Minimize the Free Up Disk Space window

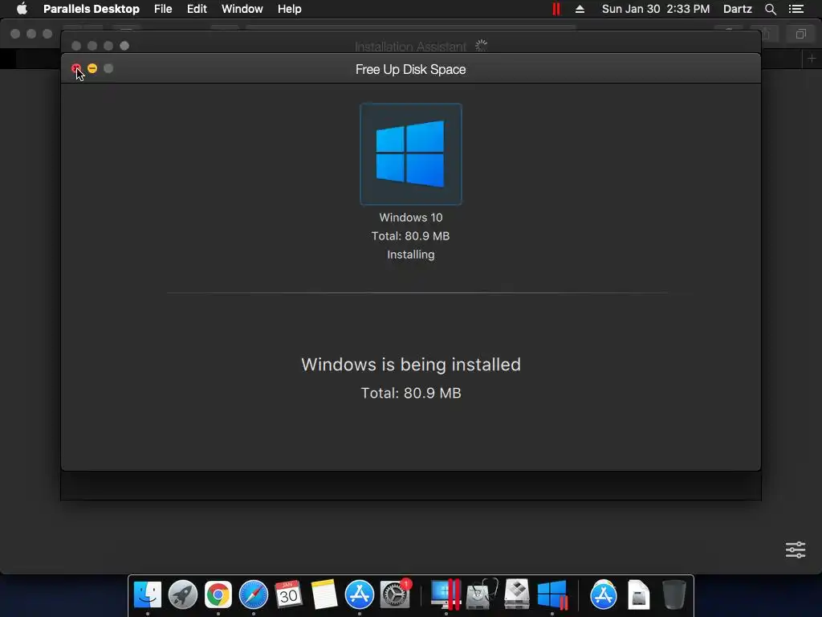92,68
